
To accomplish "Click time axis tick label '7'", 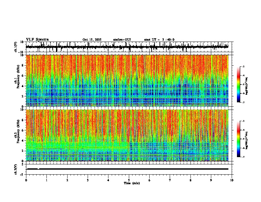I will click(170, 180).
